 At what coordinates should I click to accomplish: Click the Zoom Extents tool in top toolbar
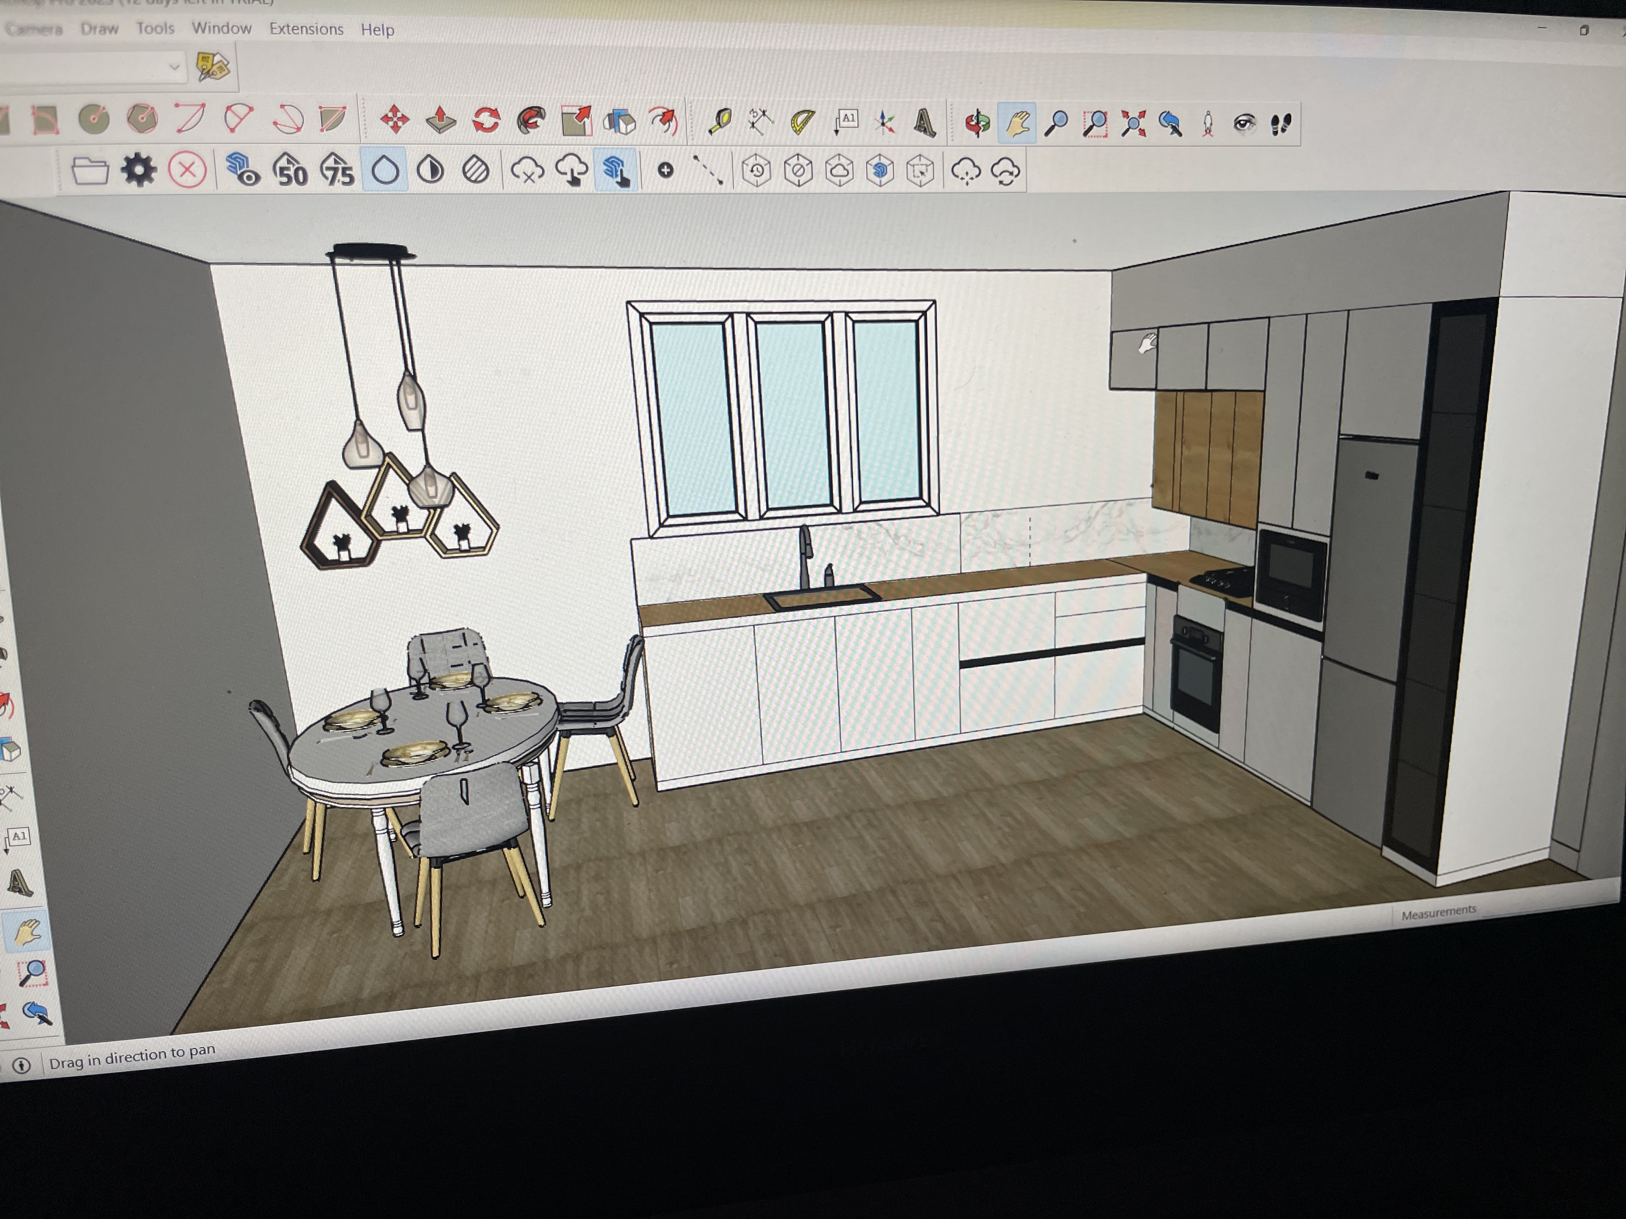pyautogui.click(x=1133, y=123)
